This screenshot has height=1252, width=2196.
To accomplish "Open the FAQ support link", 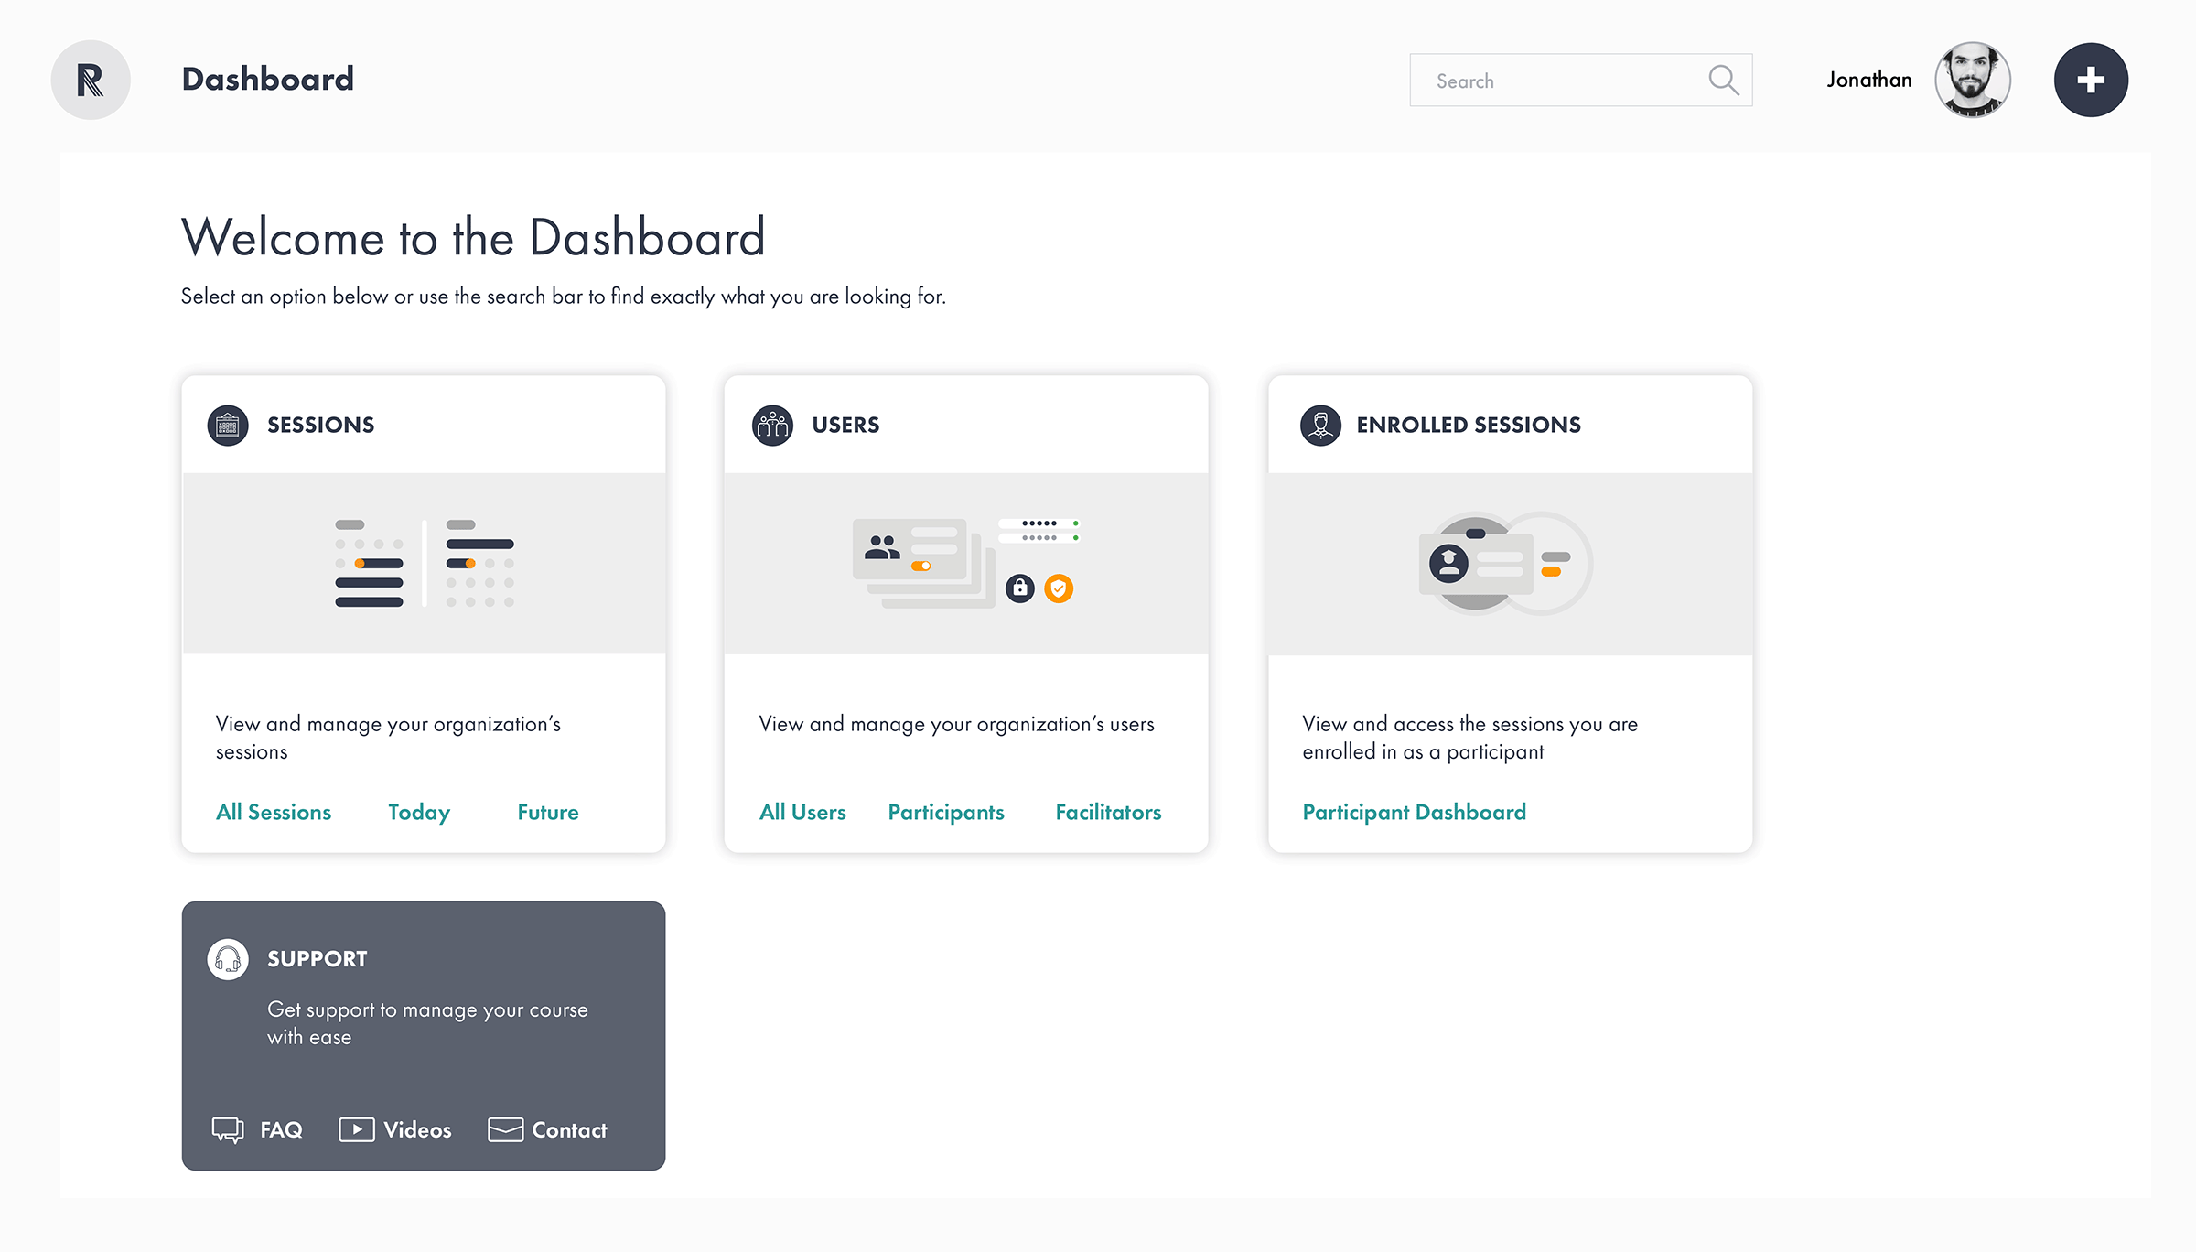I will point(281,1130).
